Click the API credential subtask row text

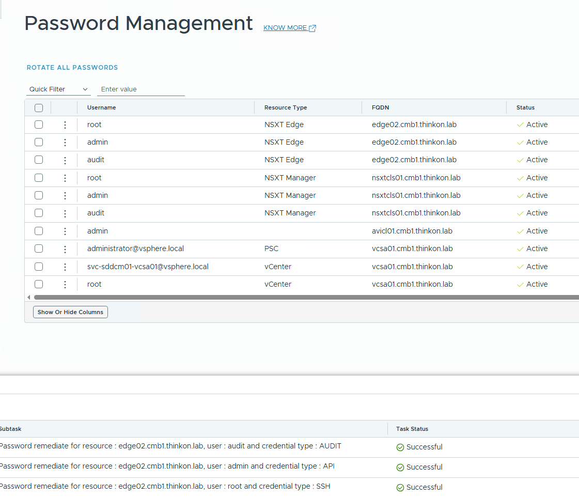167,466
